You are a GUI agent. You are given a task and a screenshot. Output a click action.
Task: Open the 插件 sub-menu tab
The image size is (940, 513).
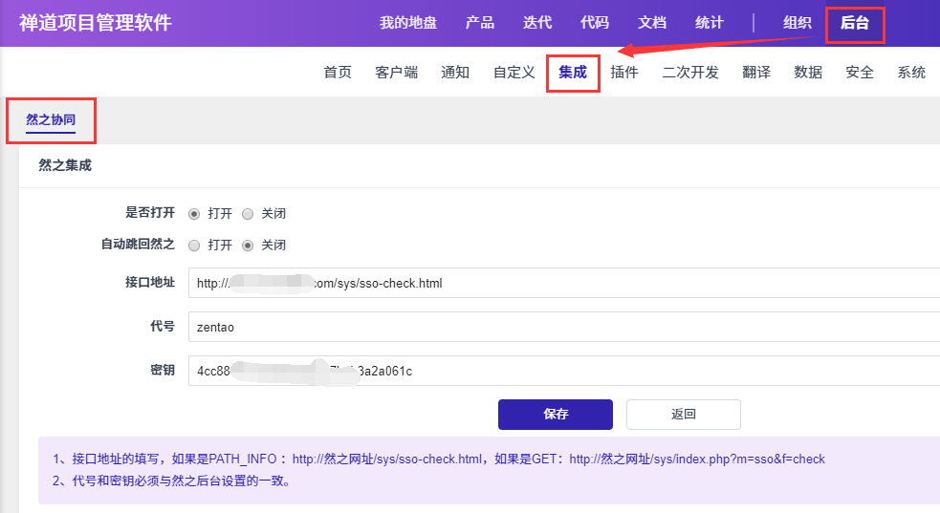pyautogui.click(x=624, y=73)
